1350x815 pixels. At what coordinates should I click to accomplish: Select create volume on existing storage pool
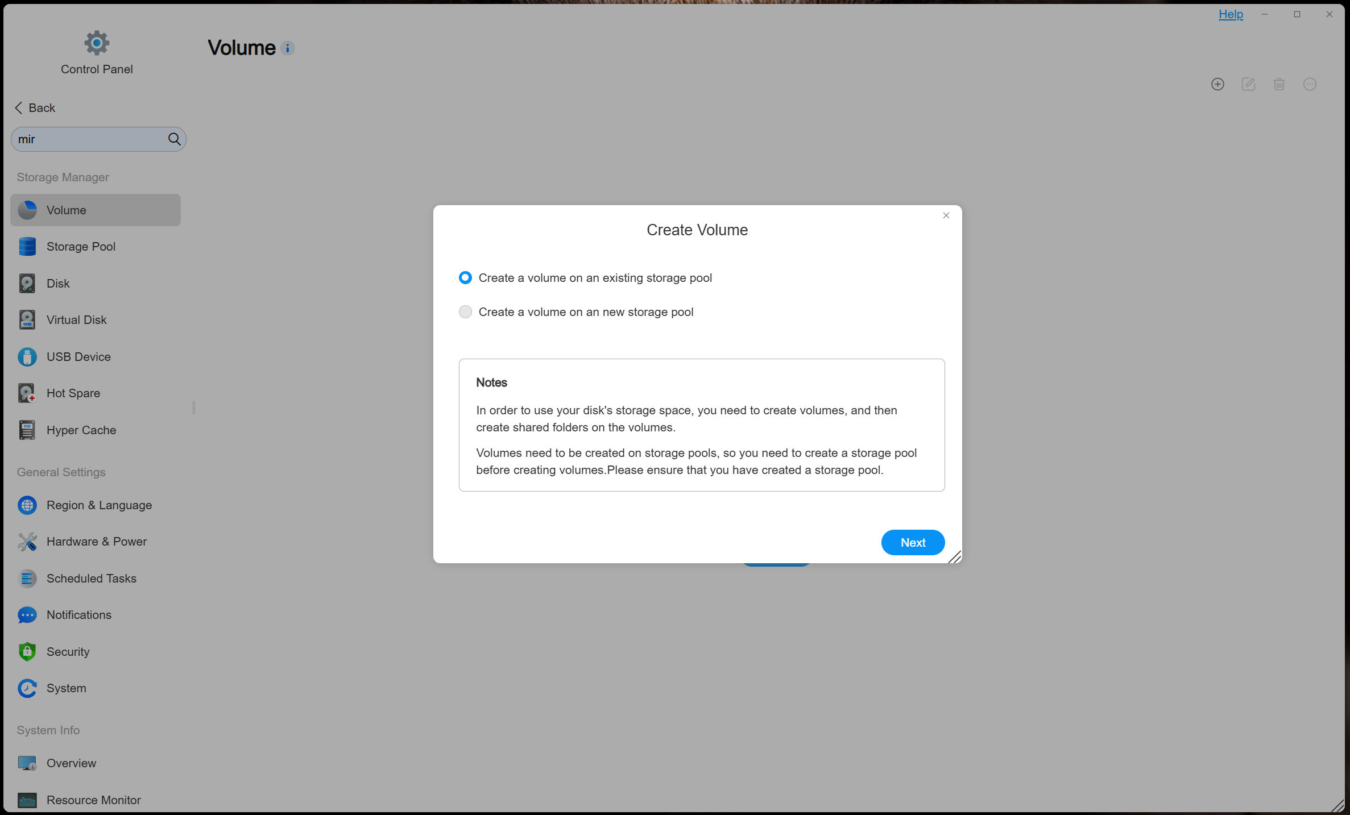pyautogui.click(x=465, y=278)
